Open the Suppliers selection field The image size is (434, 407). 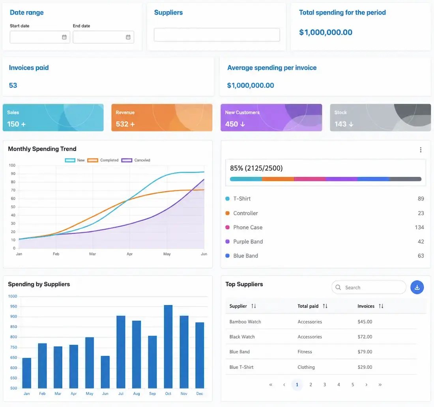(x=217, y=35)
